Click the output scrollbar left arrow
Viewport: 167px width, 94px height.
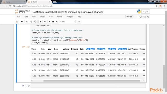[32, 81]
